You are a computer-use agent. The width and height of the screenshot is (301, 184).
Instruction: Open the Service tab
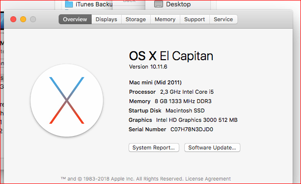(224, 19)
